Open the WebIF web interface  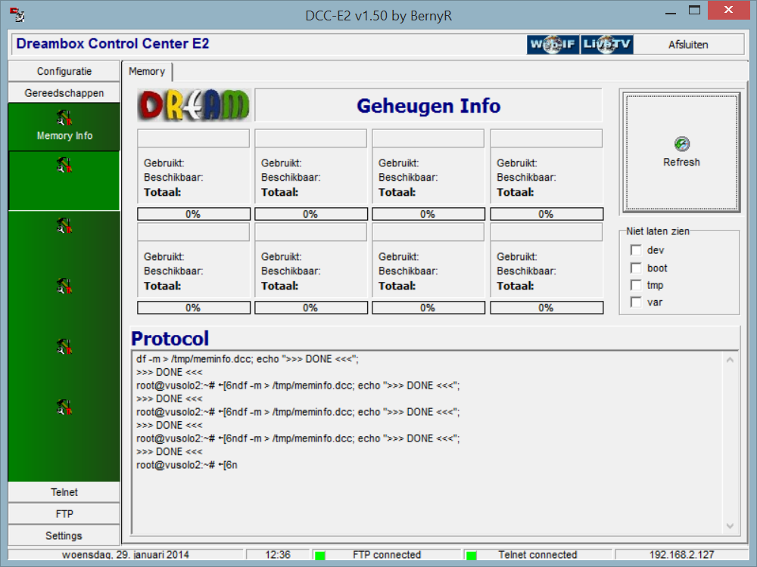[x=553, y=45]
